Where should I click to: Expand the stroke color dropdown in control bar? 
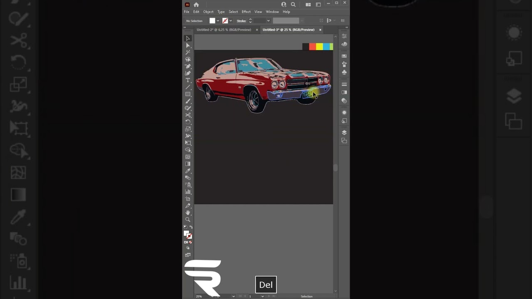(231, 21)
